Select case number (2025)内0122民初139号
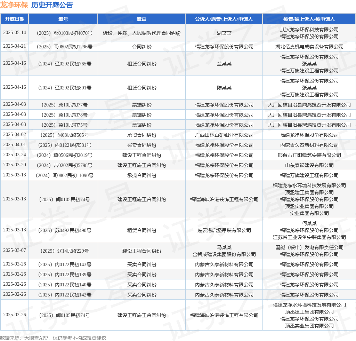This screenshot has width=356, height=341. coord(64,275)
